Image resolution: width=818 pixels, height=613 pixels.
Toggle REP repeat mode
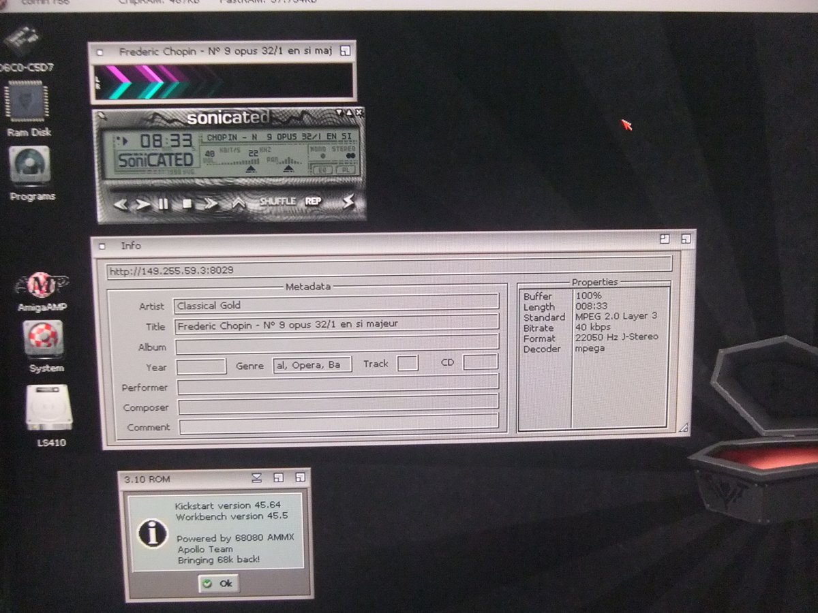(313, 201)
